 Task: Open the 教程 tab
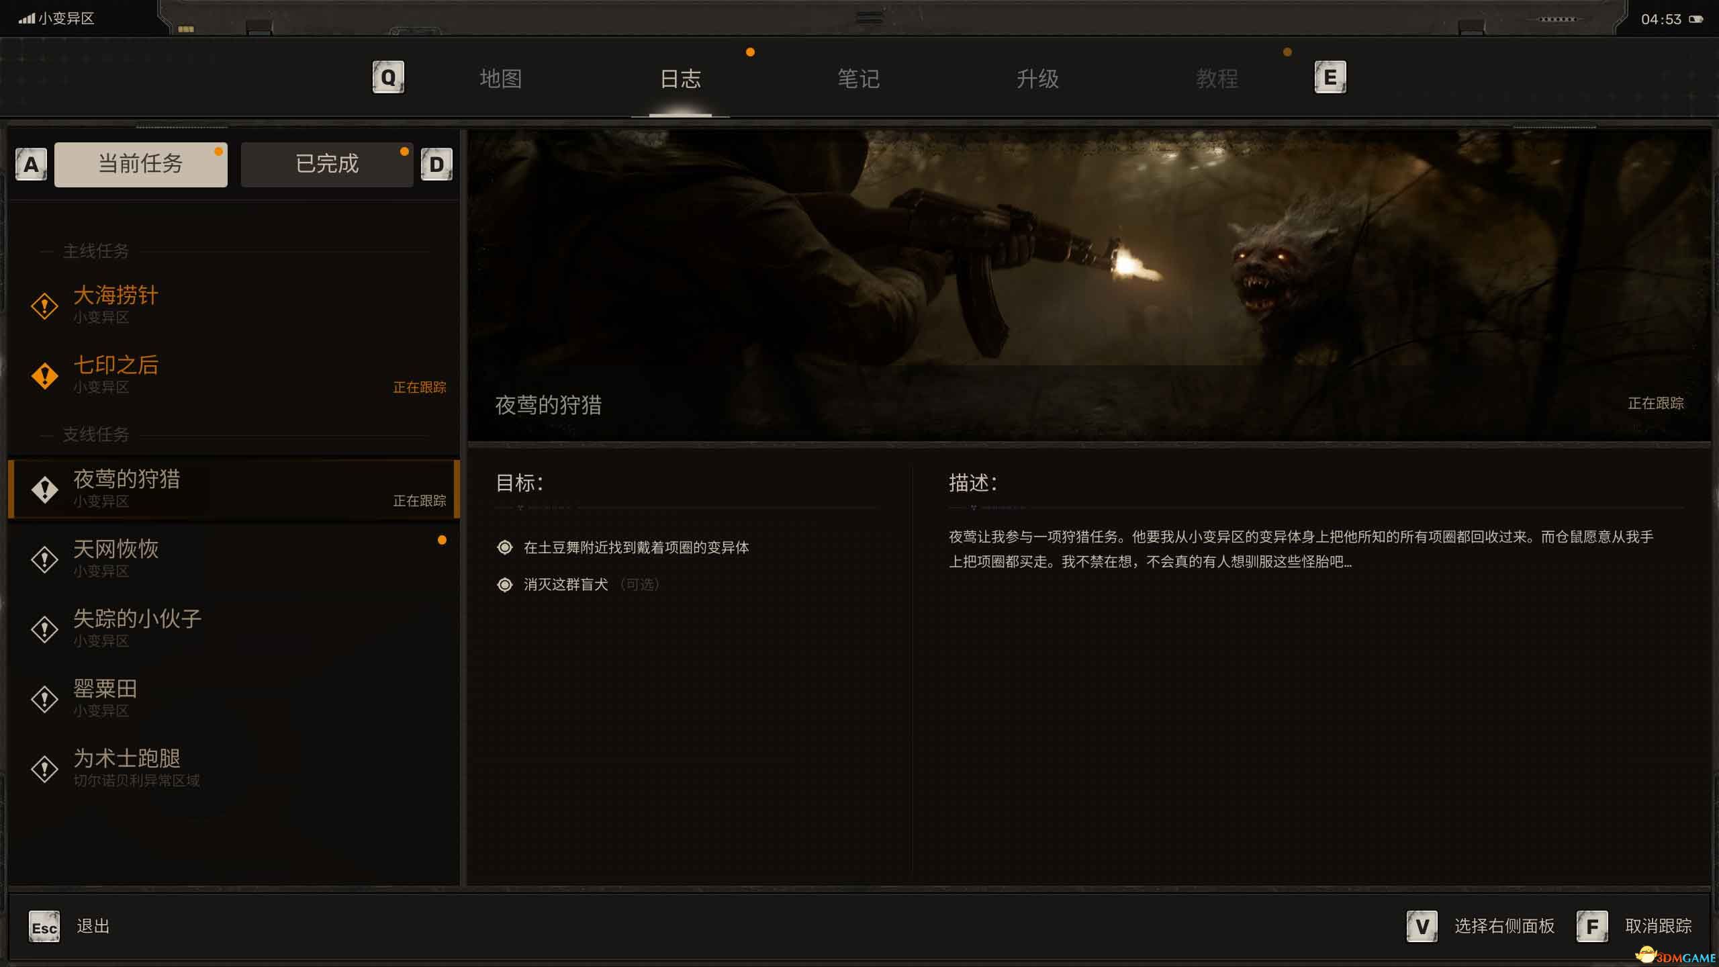1217,79
